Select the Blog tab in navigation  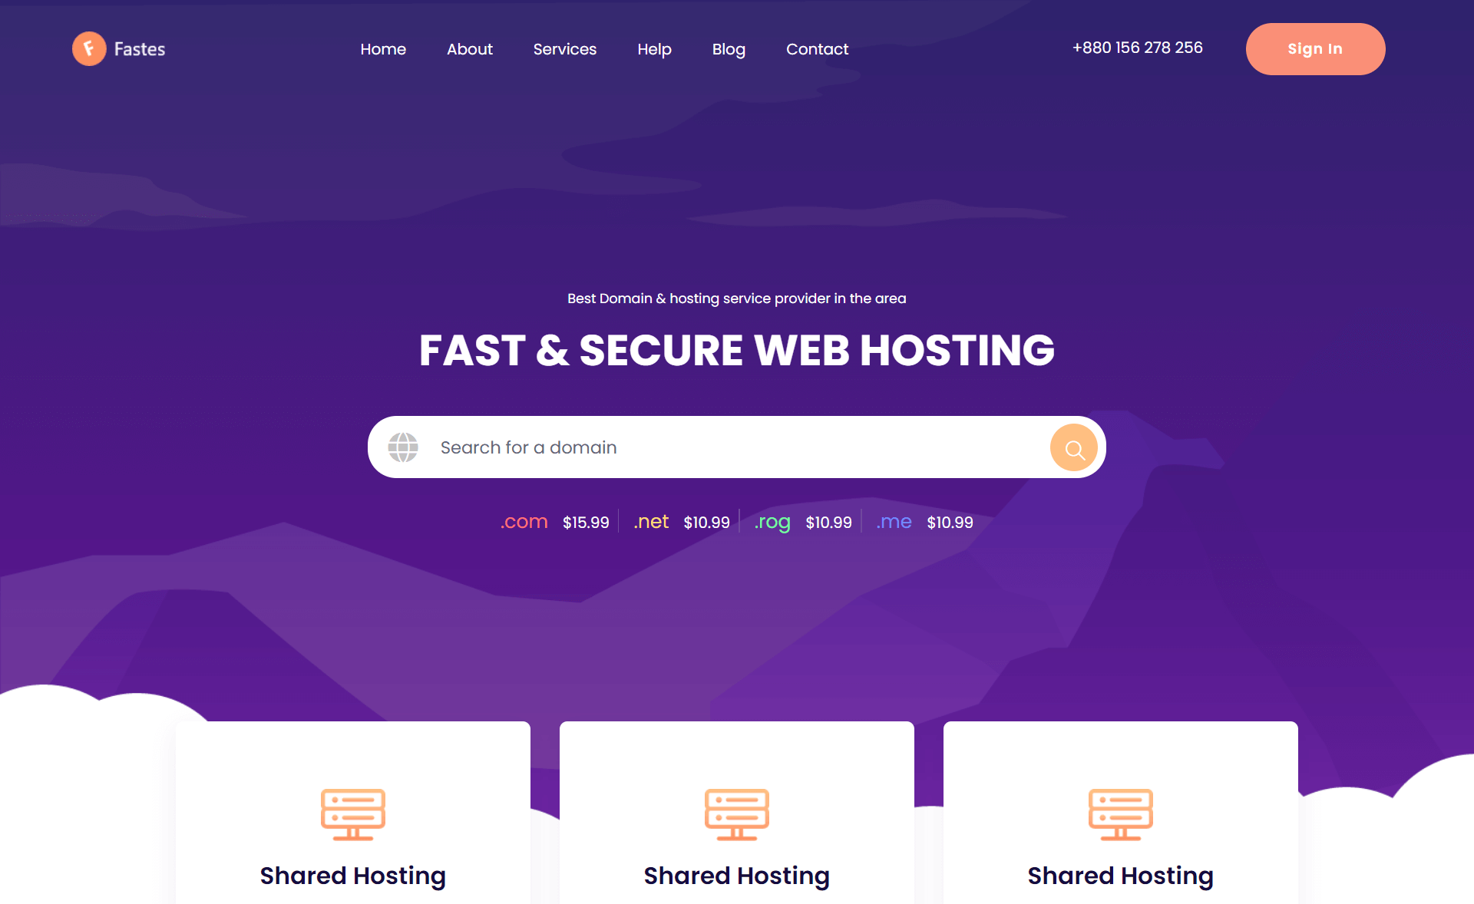pos(728,48)
